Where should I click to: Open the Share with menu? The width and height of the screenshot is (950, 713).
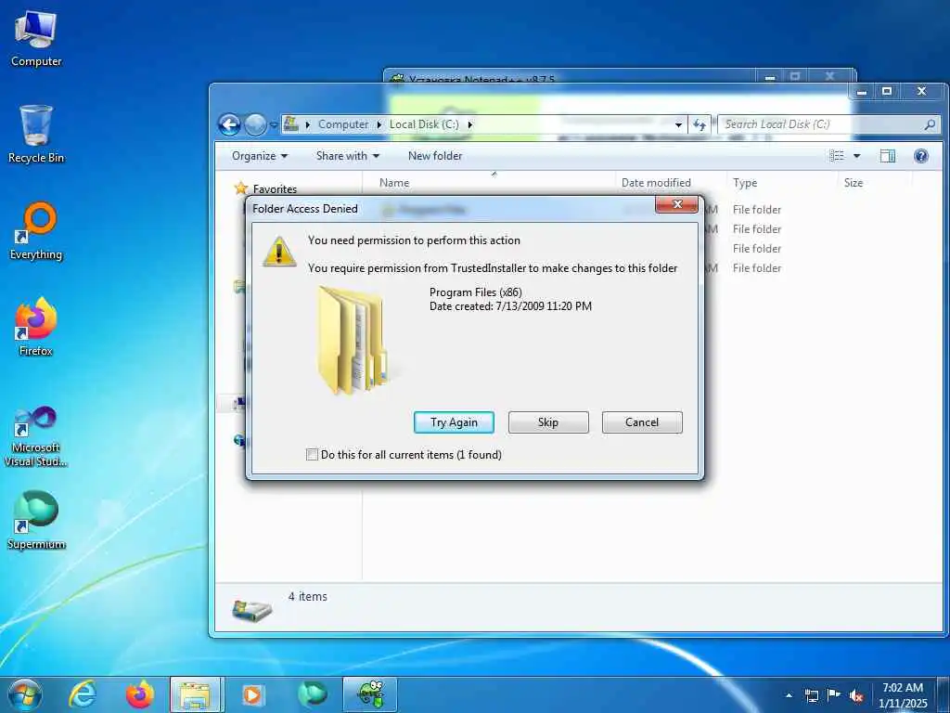[347, 156]
